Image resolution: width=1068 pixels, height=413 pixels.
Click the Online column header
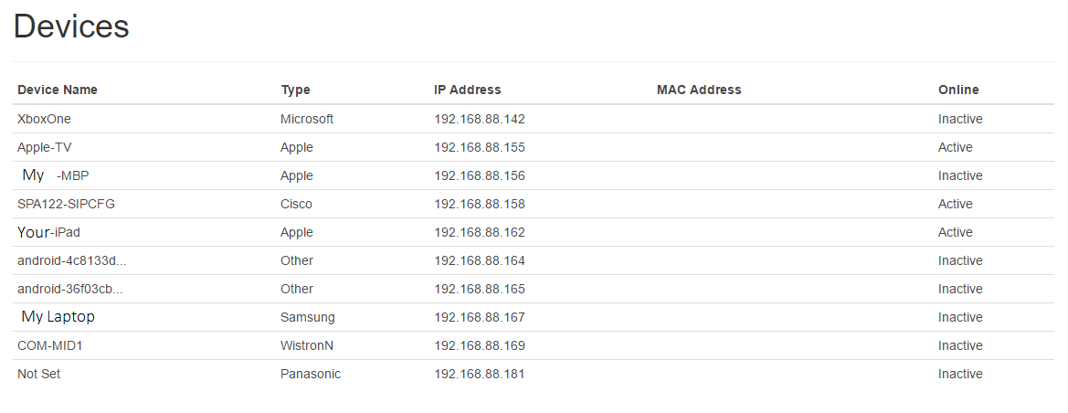958,90
